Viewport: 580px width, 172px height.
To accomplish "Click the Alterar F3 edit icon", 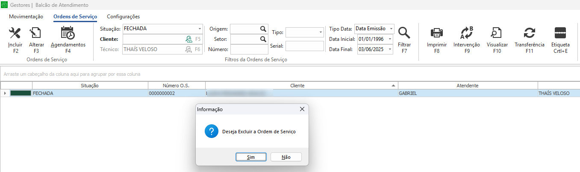I will [x=36, y=33].
